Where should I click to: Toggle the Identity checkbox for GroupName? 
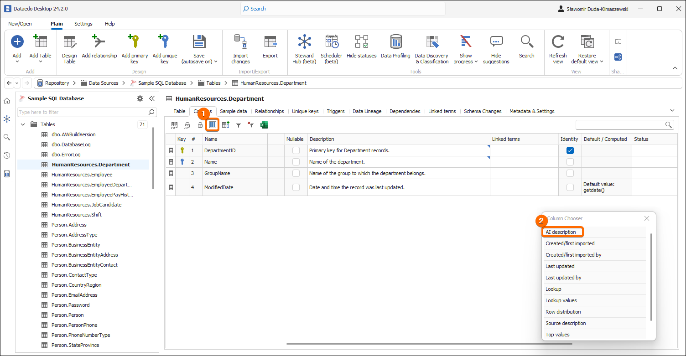pos(570,173)
